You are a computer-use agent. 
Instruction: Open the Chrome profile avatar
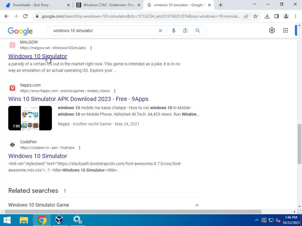286,16
